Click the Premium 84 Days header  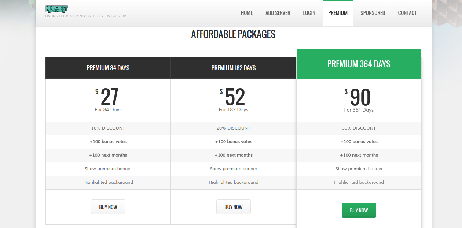click(108, 68)
